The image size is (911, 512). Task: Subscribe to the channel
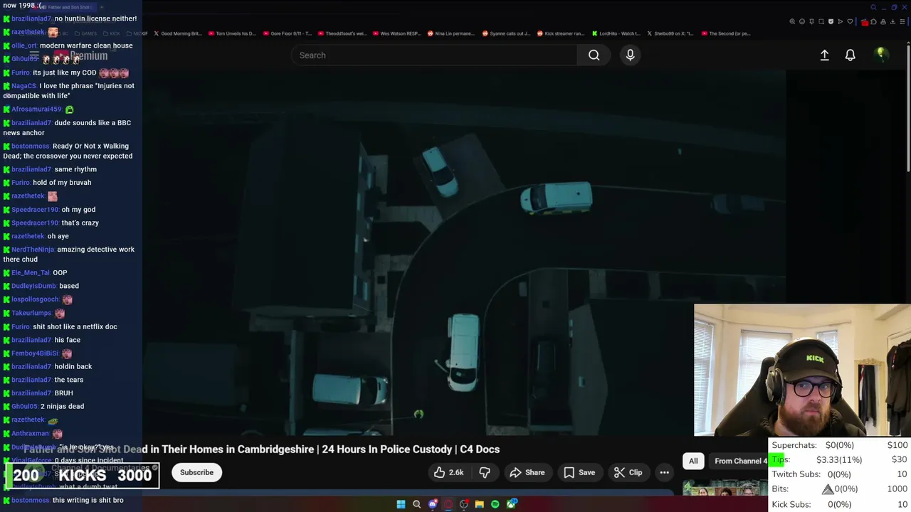point(196,472)
